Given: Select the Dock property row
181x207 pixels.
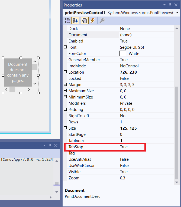Looking at the screenshot, I should [x=121, y=29].
